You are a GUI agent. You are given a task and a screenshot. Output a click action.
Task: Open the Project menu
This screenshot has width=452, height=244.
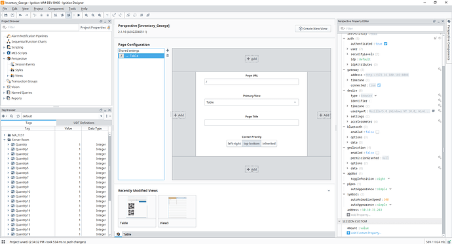click(39, 9)
